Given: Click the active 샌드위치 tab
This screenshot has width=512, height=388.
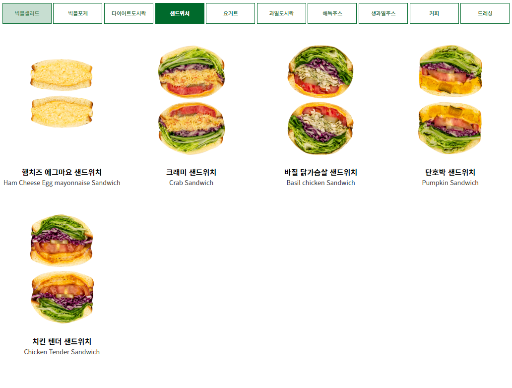Looking at the screenshot, I should click(180, 13).
